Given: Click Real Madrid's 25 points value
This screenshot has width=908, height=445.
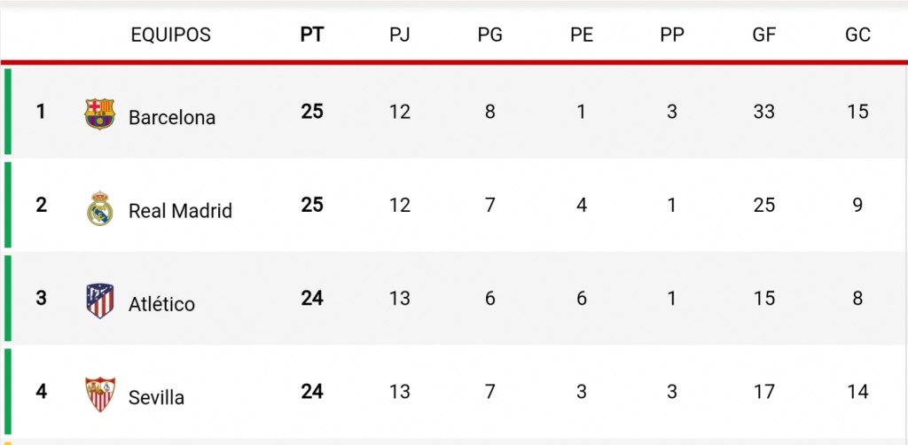Looking at the screenshot, I should pos(312,205).
